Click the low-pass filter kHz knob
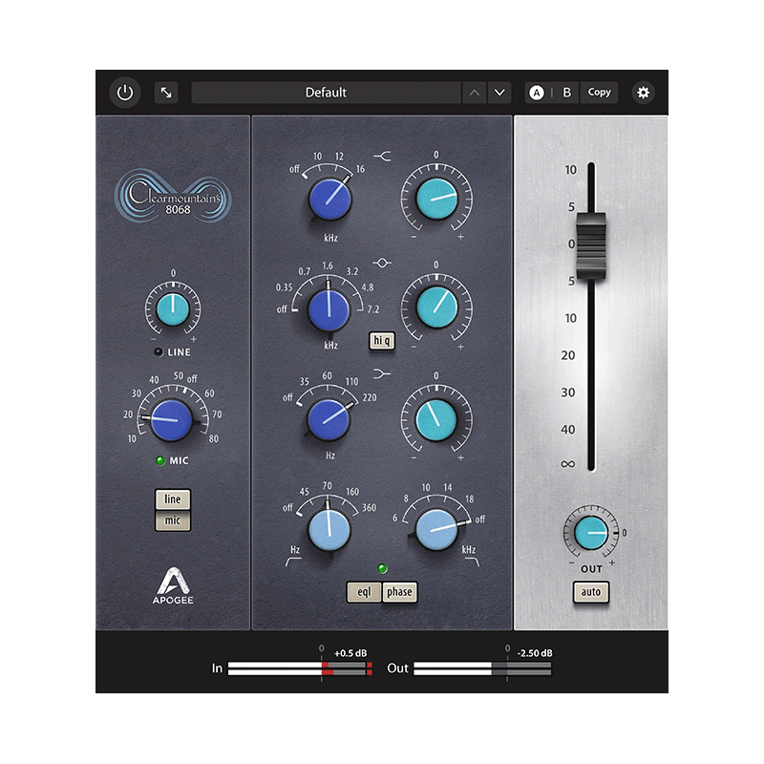Screen dimensions: 764x764 click(436, 530)
